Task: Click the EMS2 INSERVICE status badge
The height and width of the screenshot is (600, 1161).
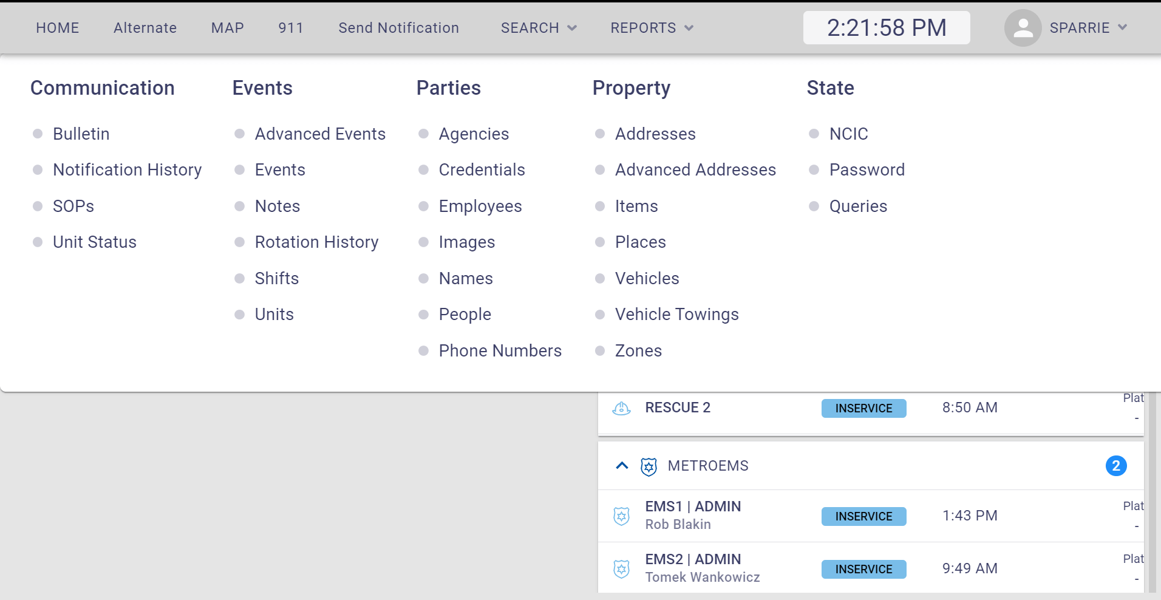Action: [864, 569]
